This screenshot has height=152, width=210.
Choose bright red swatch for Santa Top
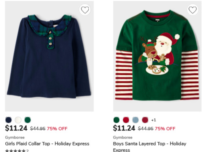click(126, 120)
